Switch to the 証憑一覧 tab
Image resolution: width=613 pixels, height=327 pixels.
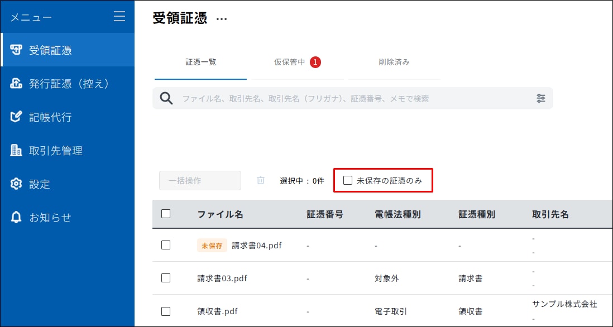click(200, 62)
